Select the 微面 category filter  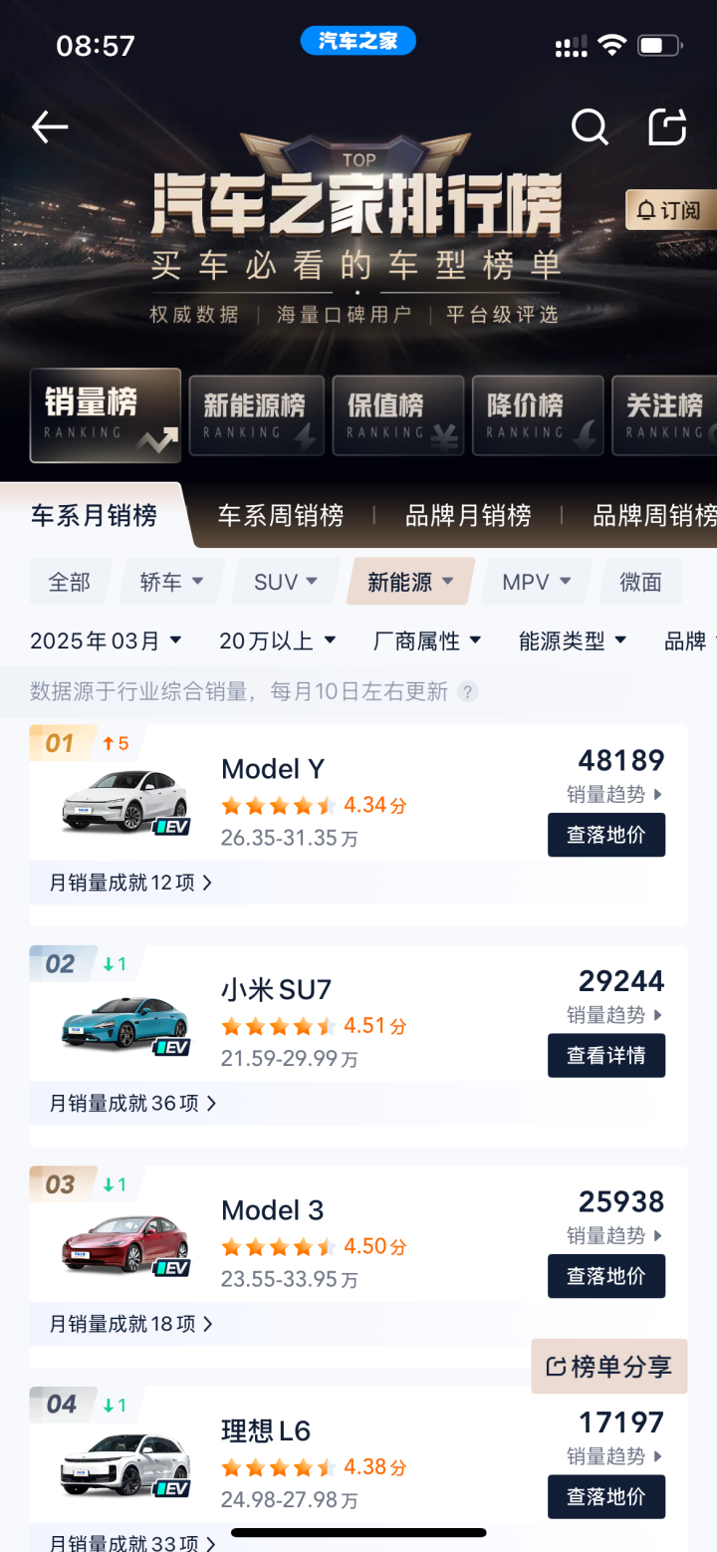[640, 582]
